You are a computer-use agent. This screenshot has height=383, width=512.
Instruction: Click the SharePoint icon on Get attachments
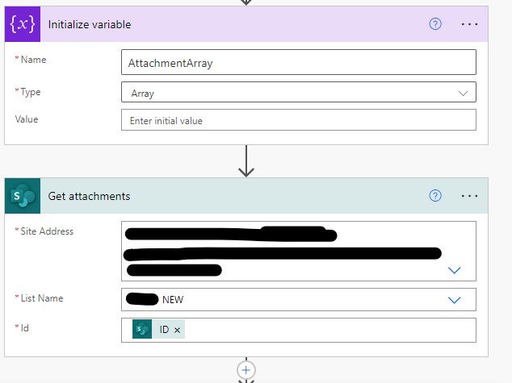click(23, 196)
